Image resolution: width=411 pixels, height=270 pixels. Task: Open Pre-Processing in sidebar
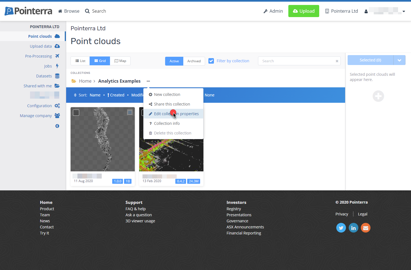38,56
